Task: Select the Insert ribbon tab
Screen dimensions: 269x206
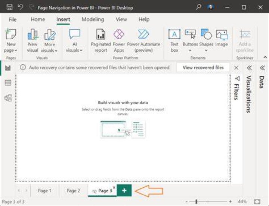Action: 63,19
